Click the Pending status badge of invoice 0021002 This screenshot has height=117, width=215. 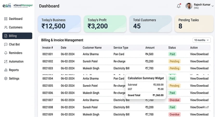coord(174,61)
